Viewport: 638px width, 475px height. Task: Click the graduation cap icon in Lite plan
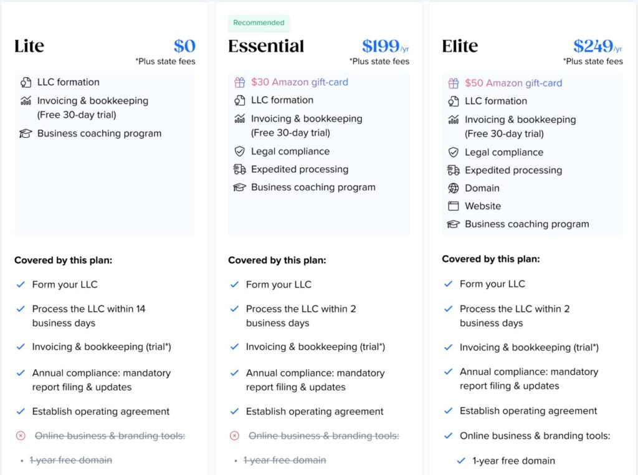coord(26,133)
